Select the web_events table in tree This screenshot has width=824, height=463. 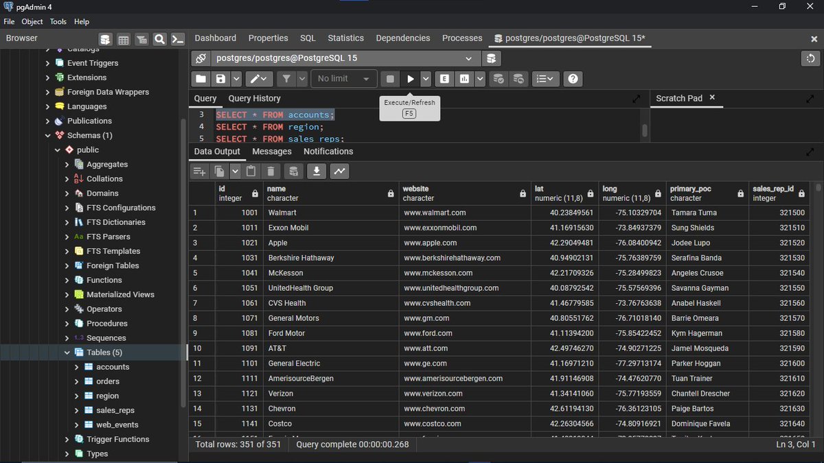point(117,425)
